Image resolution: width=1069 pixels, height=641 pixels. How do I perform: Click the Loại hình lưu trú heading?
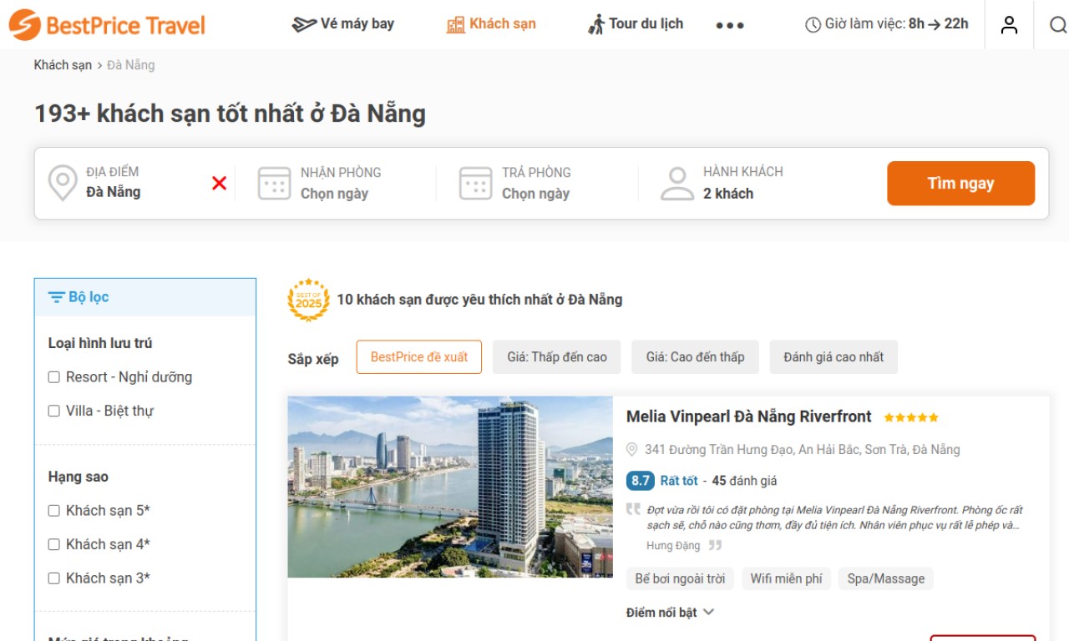pos(100,344)
